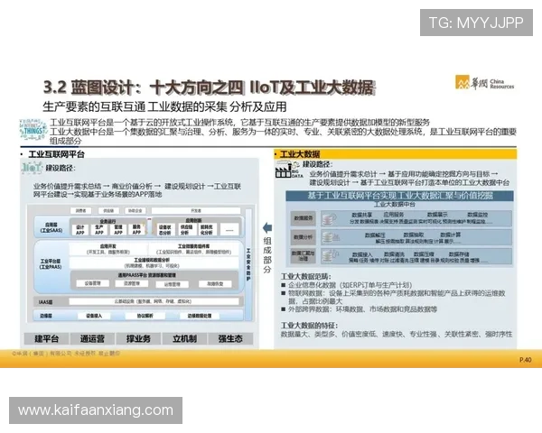Click the 工业微服务组件库 block
This screenshot has width=542, height=433.
(193, 249)
